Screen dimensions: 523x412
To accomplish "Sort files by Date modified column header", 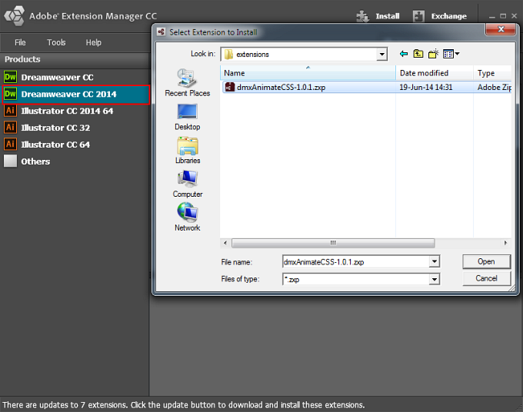I will (435, 73).
